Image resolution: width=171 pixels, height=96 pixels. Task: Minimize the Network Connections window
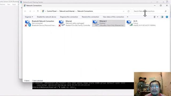pyautogui.click(x=155, y=5)
